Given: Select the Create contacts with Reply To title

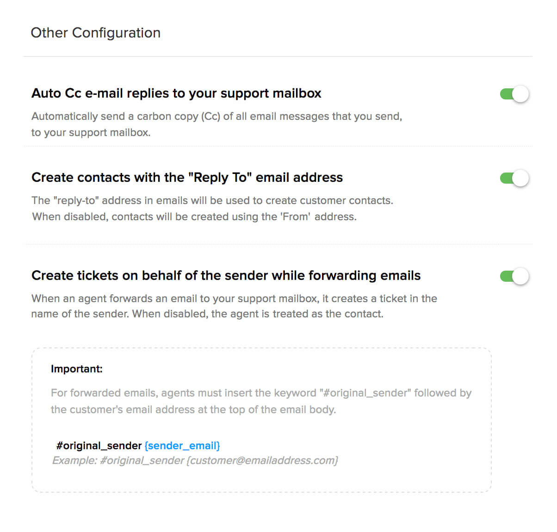Looking at the screenshot, I should coord(187,178).
